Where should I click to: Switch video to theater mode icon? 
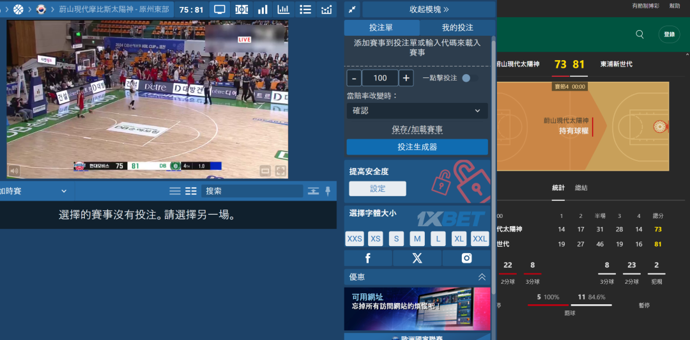[x=265, y=171]
